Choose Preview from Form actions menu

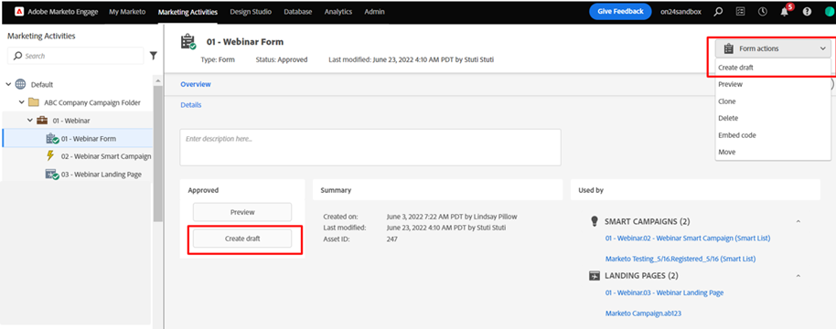[x=773, y=84]
